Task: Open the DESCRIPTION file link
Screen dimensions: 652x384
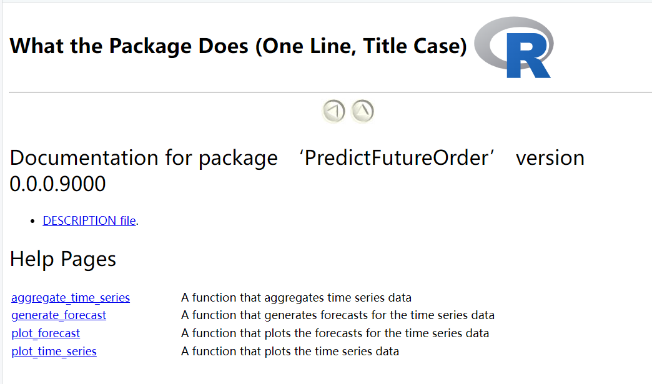Action: [89, 220]
